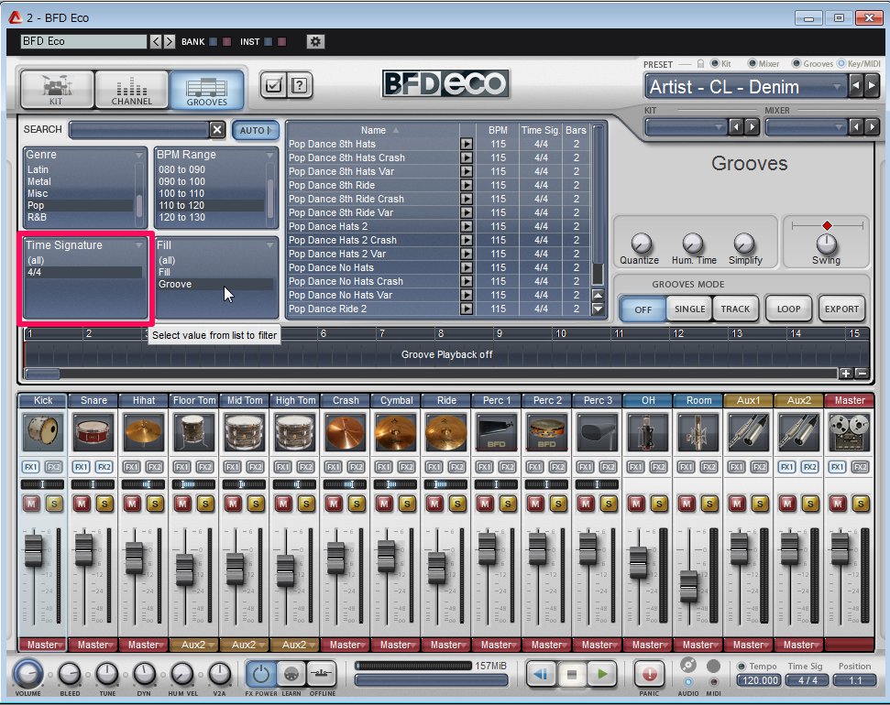Image resolution: width=890 pixels, height=705 pixels.
Task: Preview Pop Dance 8th Hats groove
Action: (466, 144)
